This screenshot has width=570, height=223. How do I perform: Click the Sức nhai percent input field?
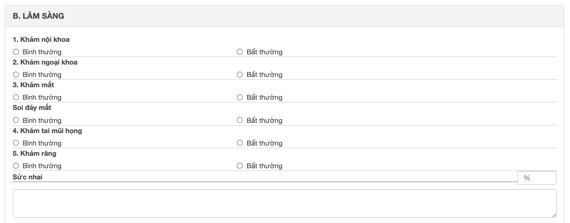537,178
